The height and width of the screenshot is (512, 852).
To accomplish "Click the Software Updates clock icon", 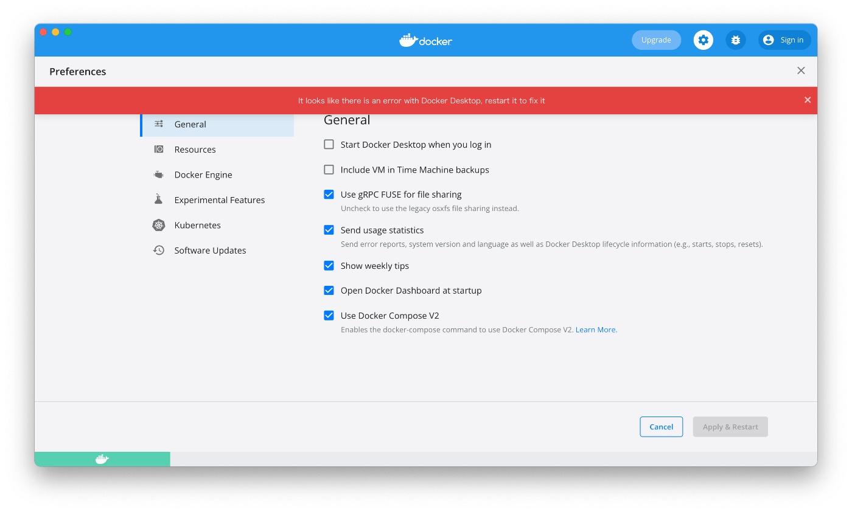I will [x=158, y=249].
